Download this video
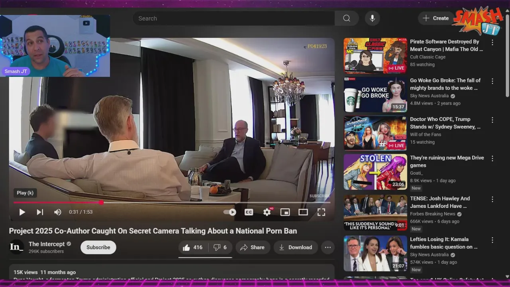 coord(295,248)
